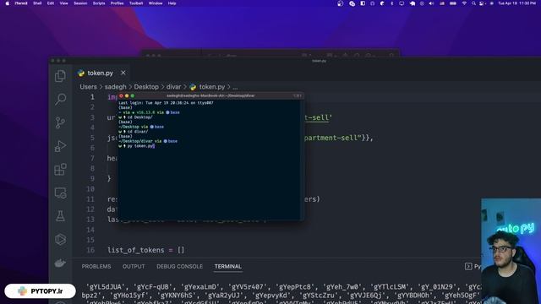Click the webcam video overlay
This screenshot has height=304, width=541.
click(511, 251)
